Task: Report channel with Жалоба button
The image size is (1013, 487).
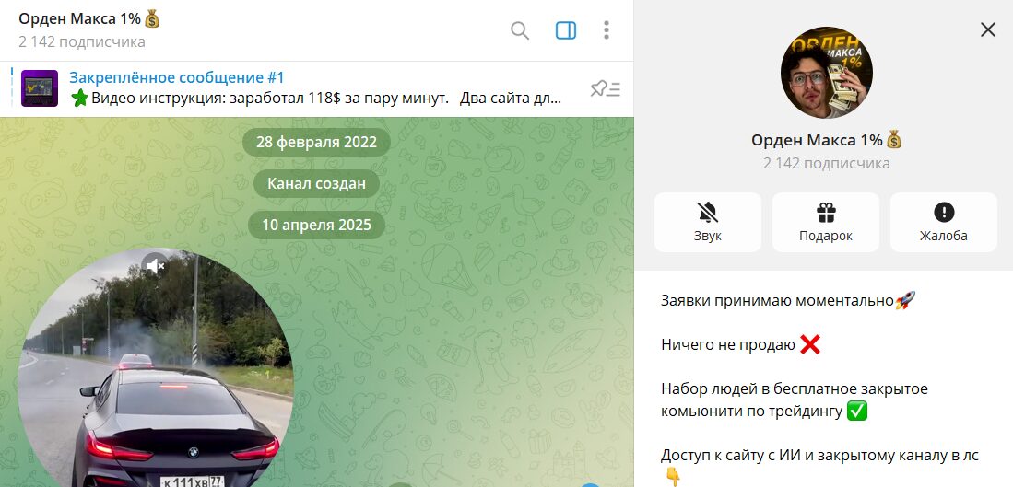Action: point(944,222)
